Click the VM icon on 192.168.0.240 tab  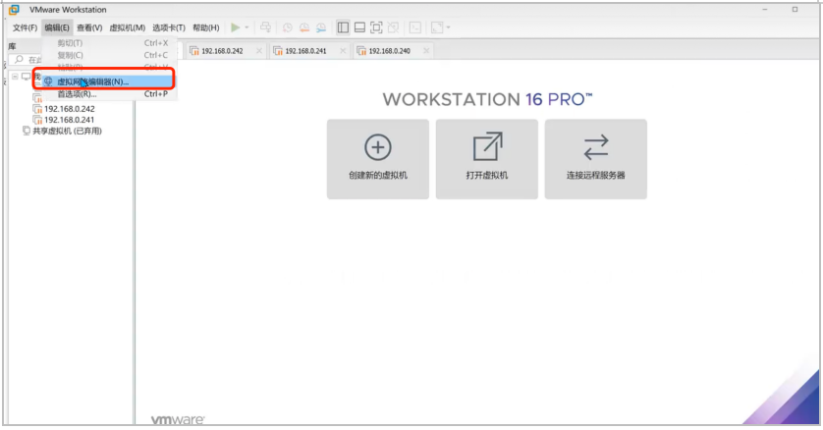[x=361, y=51]
